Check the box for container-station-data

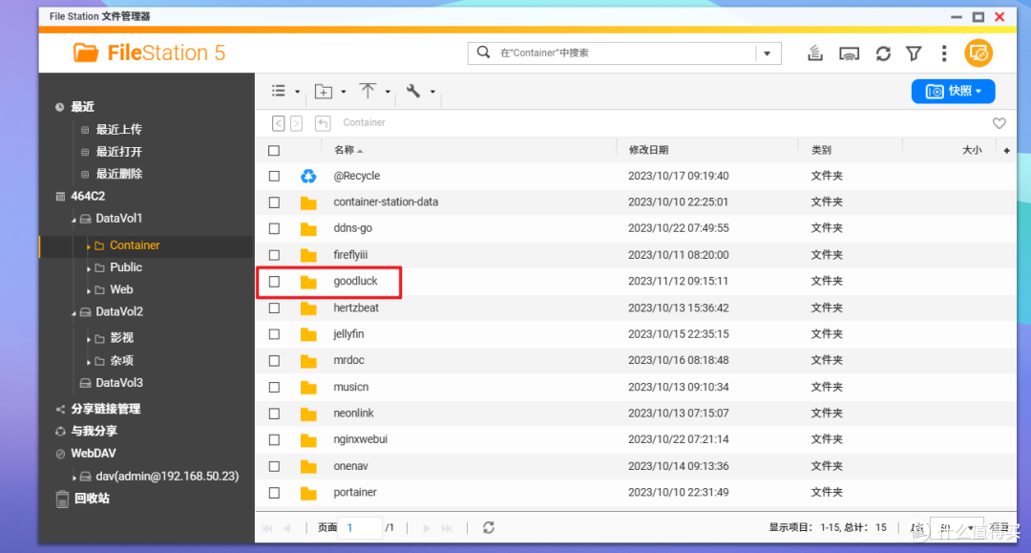(274, 202)
